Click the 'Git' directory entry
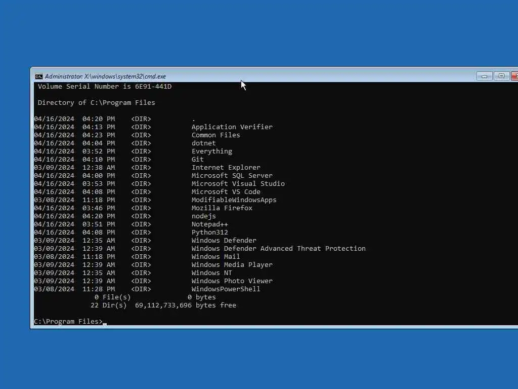Screen dimensions: 518x389 [x=198, y=160]
